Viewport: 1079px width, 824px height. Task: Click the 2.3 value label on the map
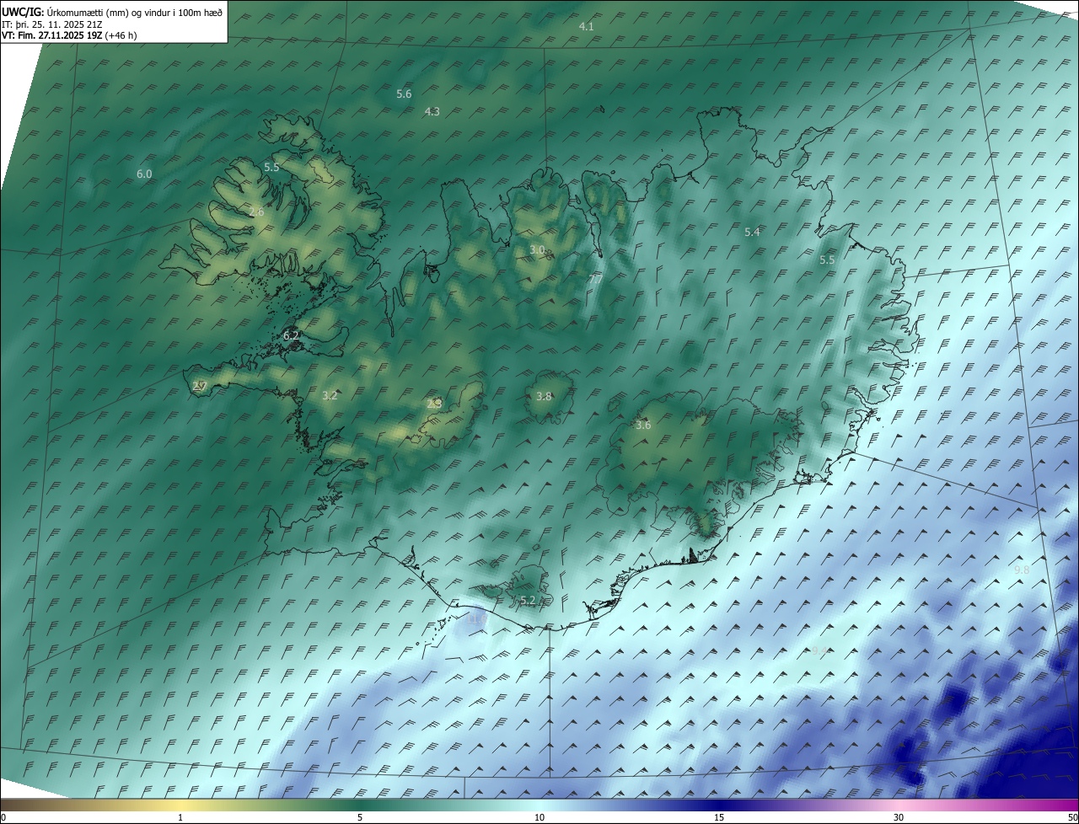[x=434, y=404]
